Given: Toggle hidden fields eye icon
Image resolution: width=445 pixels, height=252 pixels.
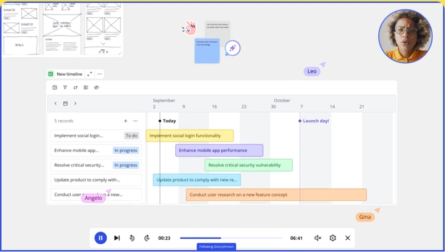Looking at the screenshot, I should click(x=96, y=87).
